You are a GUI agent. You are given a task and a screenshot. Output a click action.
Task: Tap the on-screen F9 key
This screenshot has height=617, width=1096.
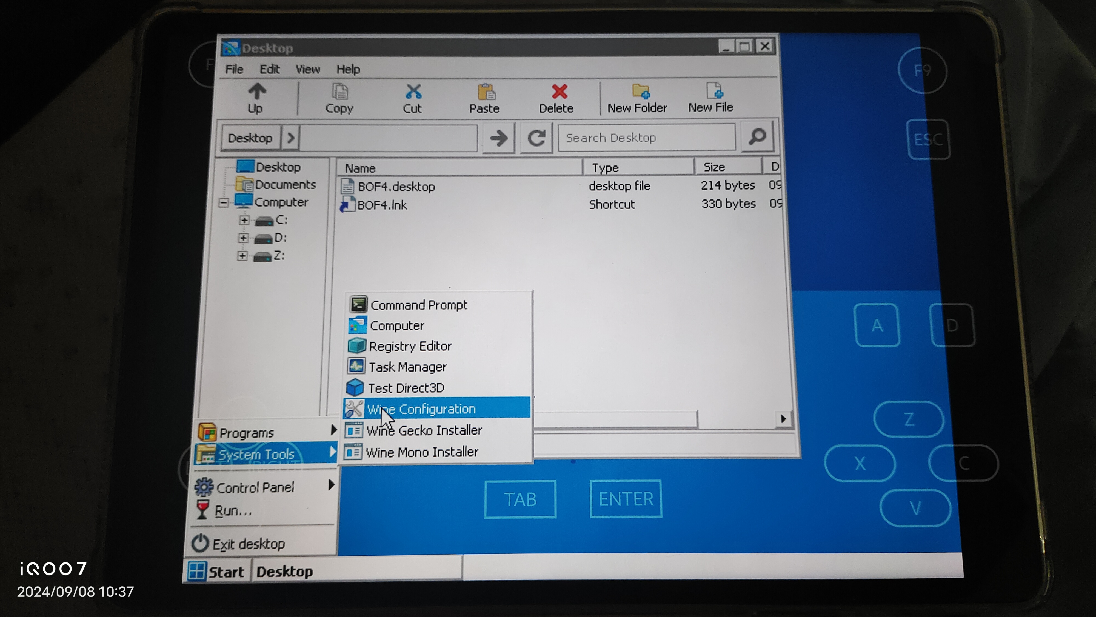click(922, 70)
